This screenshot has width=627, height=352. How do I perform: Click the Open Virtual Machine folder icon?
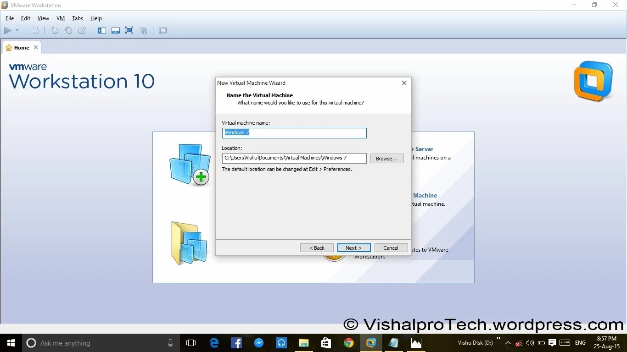click(189, 243)
